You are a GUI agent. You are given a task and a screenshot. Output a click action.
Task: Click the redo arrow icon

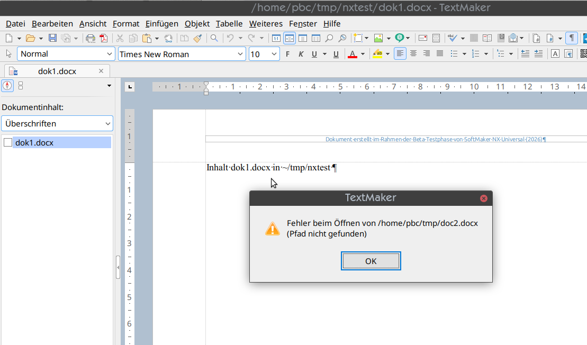pos(251,38)
